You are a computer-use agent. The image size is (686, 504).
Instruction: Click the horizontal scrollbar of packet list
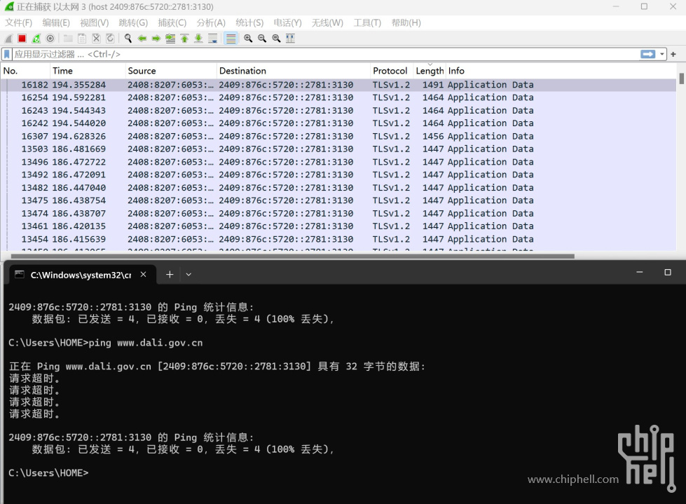[292, 257]
